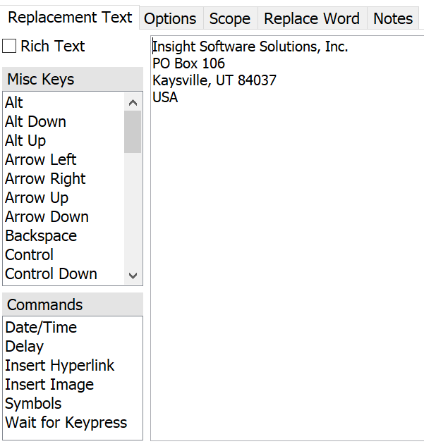The width and height of the screenshot is (424, 444).
Task: Pick Arrow Left key entry
Action: (x=40, y=160)
